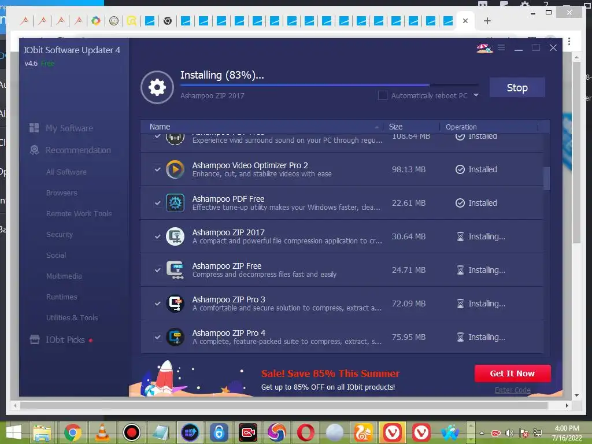Enable Automatically reboot PC checkbox
Image resolution: width=592 pixels, height=444 pixels.
[x=383, y=95]
